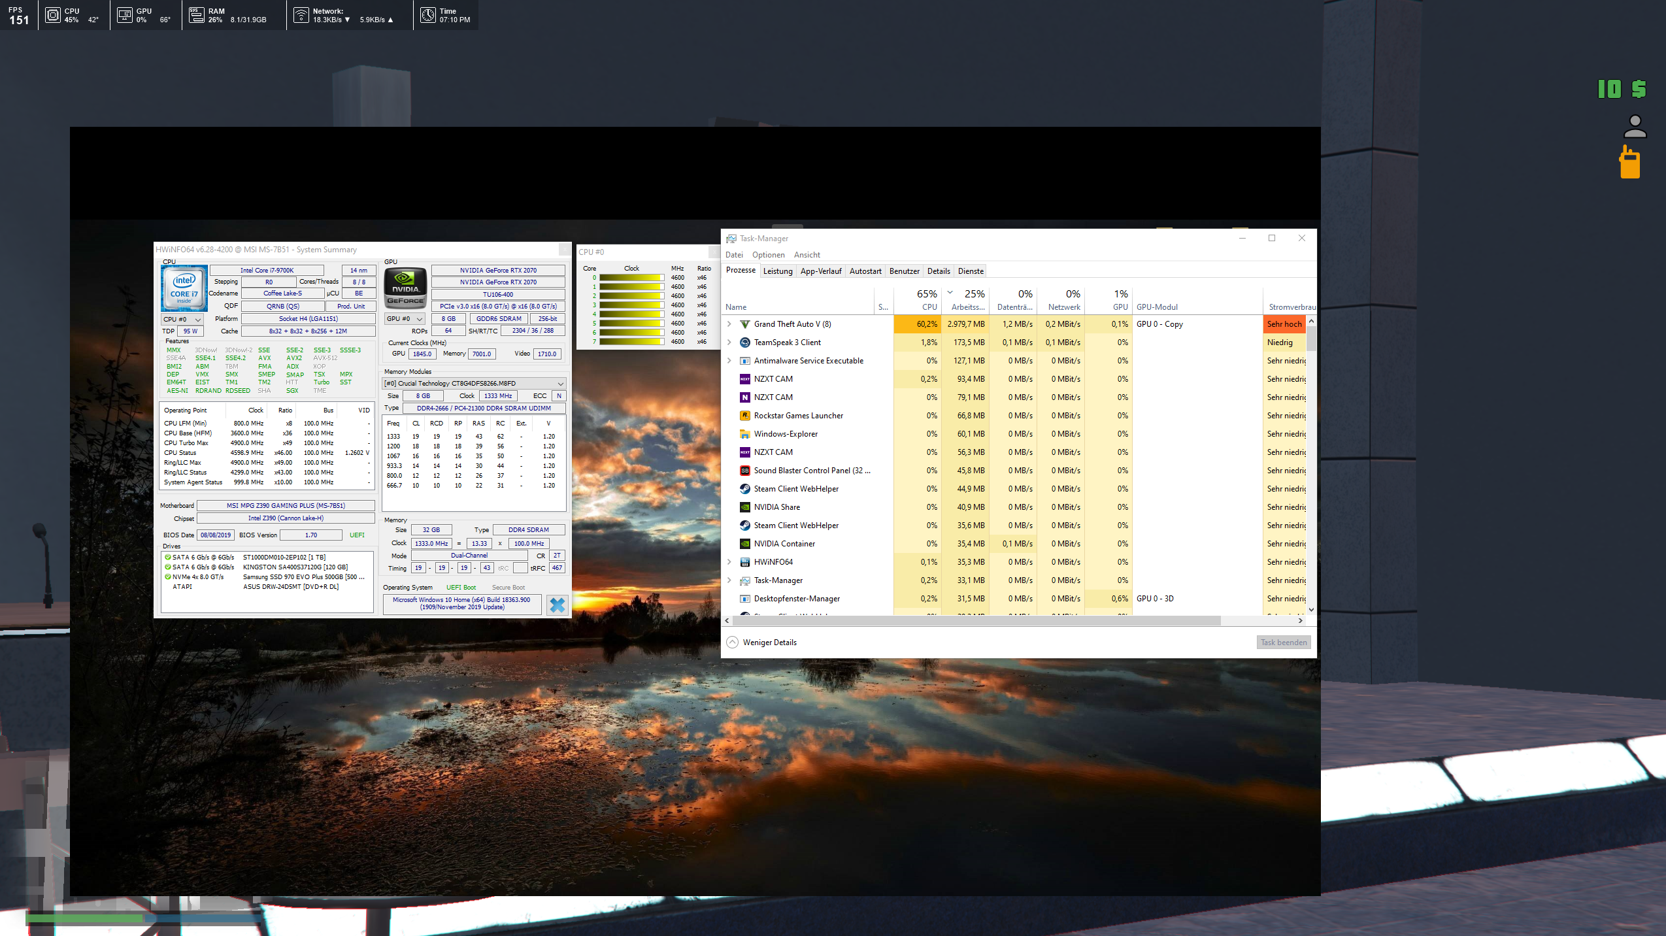
Task: Open the CPU #0 selector dropdown
Action: (182, 320)
